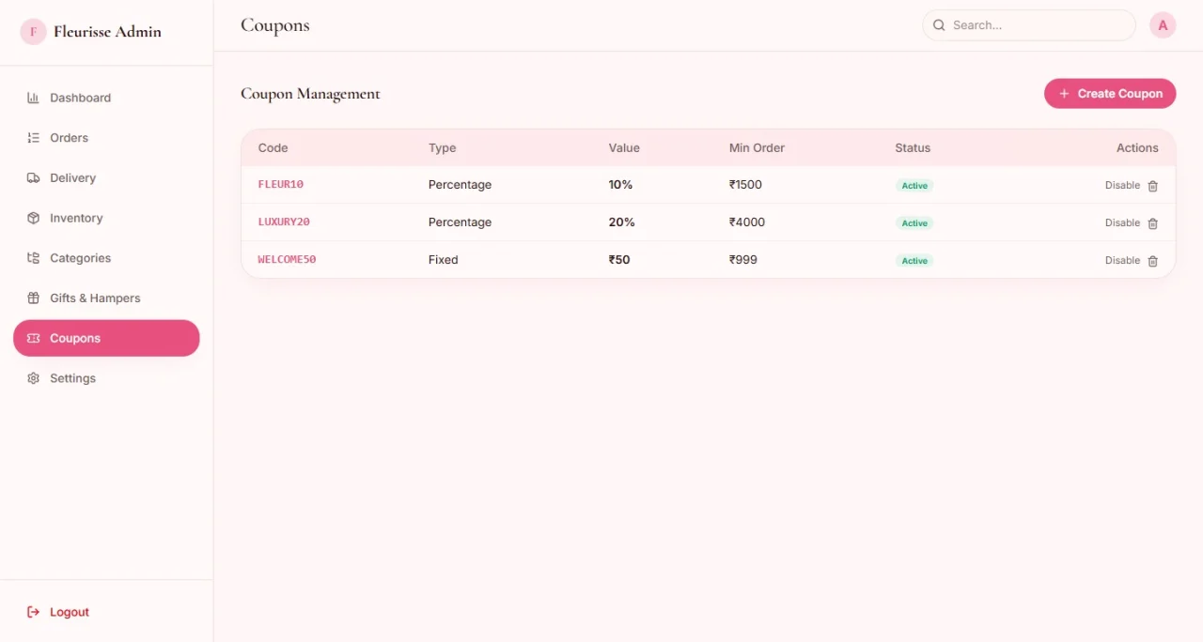Click the Categories folder tree icon
1203x642 pixels.
[x=33, y=258]
